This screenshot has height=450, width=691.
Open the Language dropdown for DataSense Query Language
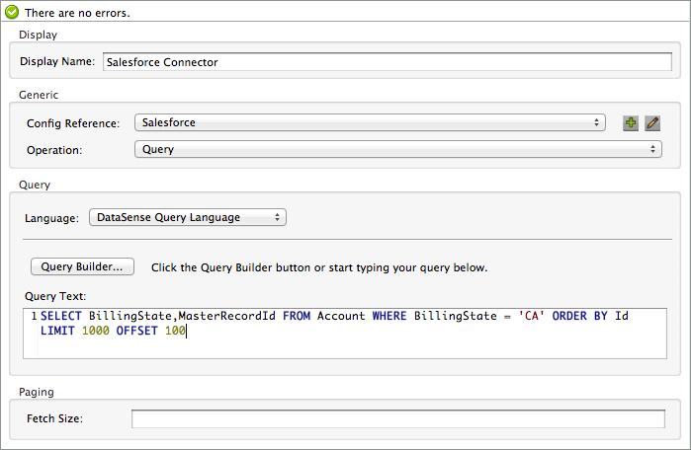pos(187,217)
